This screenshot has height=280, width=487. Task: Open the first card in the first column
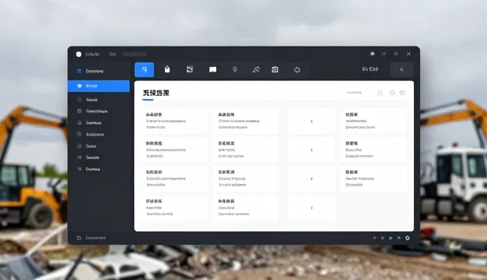[174, 121]
